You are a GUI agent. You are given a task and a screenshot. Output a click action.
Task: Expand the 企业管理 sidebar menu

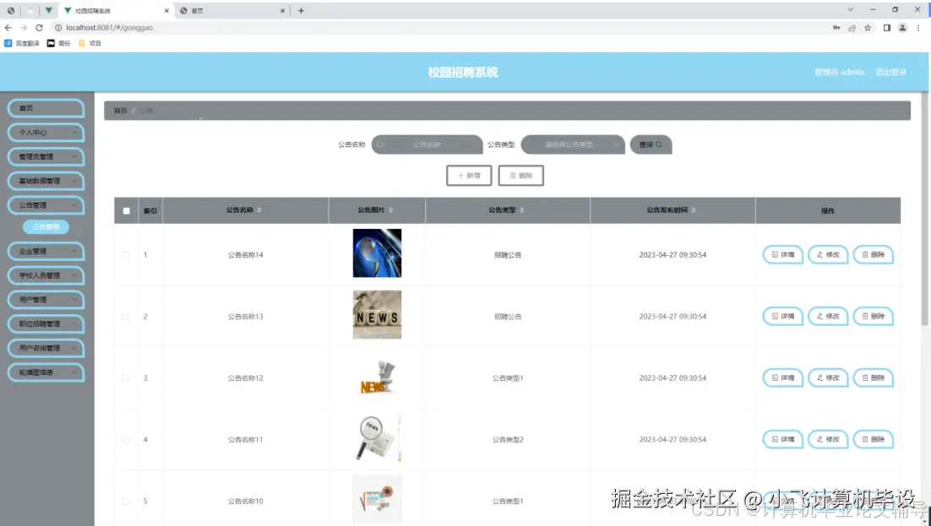click(x=46, y=251)
